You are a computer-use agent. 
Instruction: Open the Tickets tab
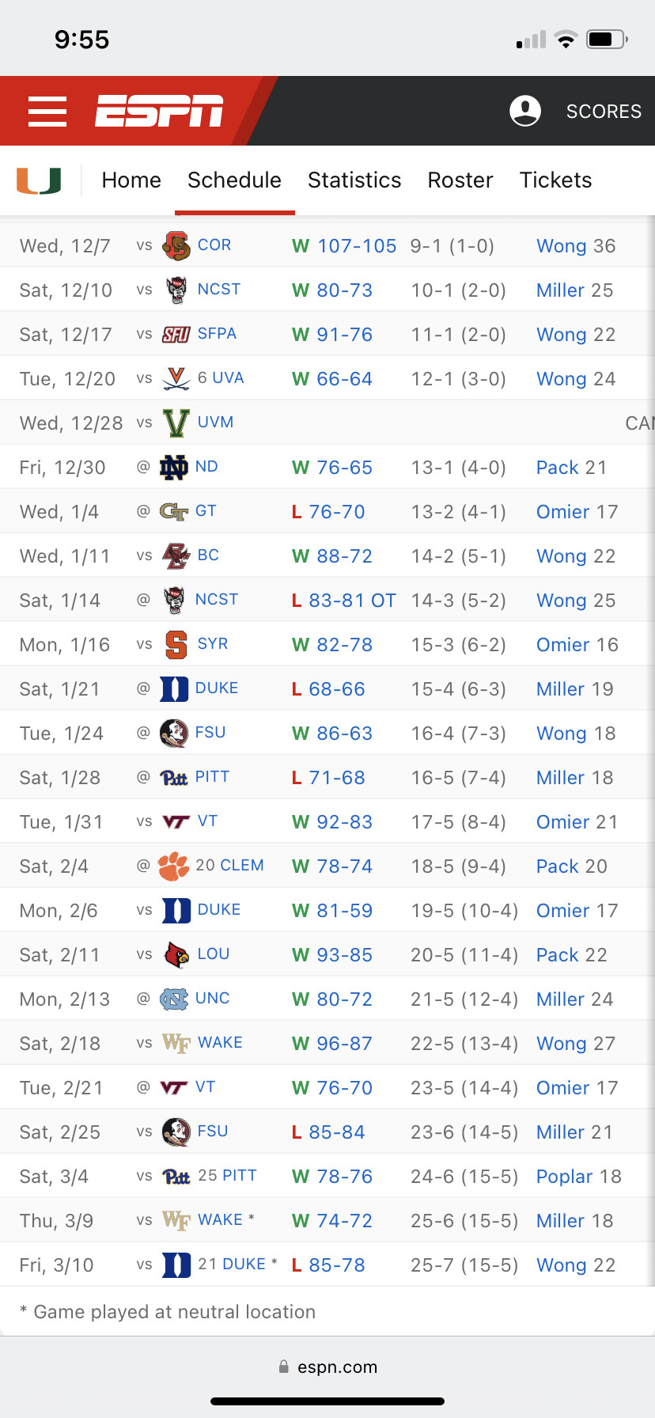pyautogui.click(x=555, y=180)
